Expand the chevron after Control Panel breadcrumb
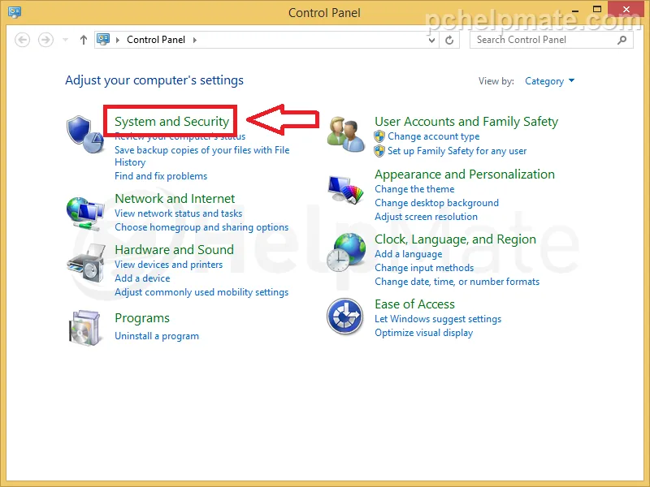 [x=195, y=40]
